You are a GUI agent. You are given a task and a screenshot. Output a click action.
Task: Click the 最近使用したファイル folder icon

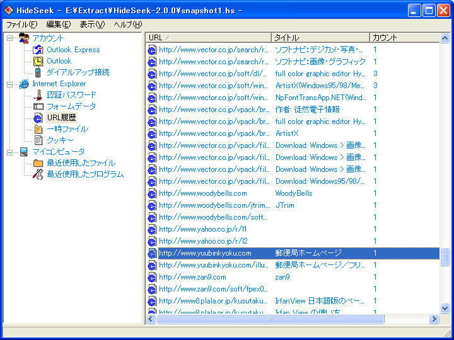[x=38, y=163]
